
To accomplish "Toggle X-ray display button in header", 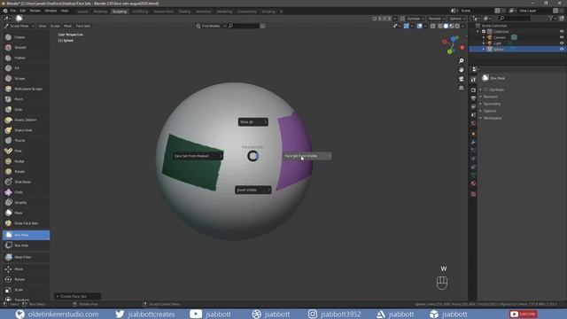I will pos(433,26).
